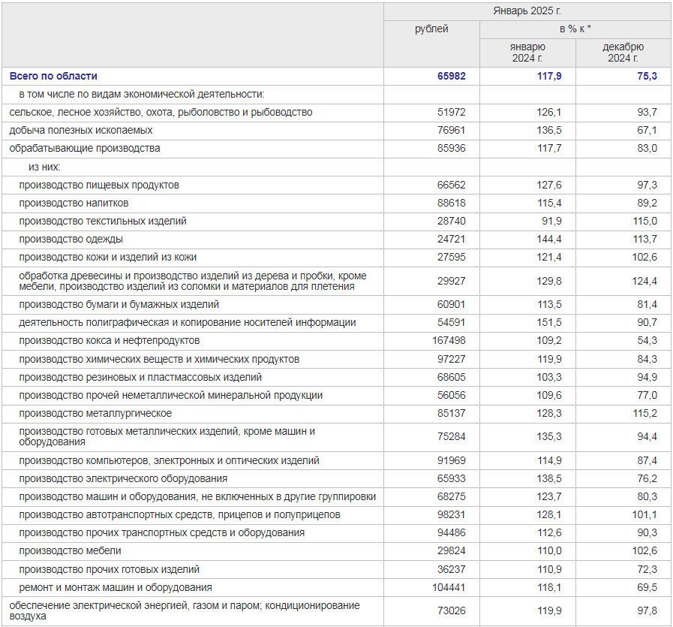This screenshot has width=673, height=627.
Task: Click the 'январю 2024 г.' subheader
Action: (x=527, y=53)
